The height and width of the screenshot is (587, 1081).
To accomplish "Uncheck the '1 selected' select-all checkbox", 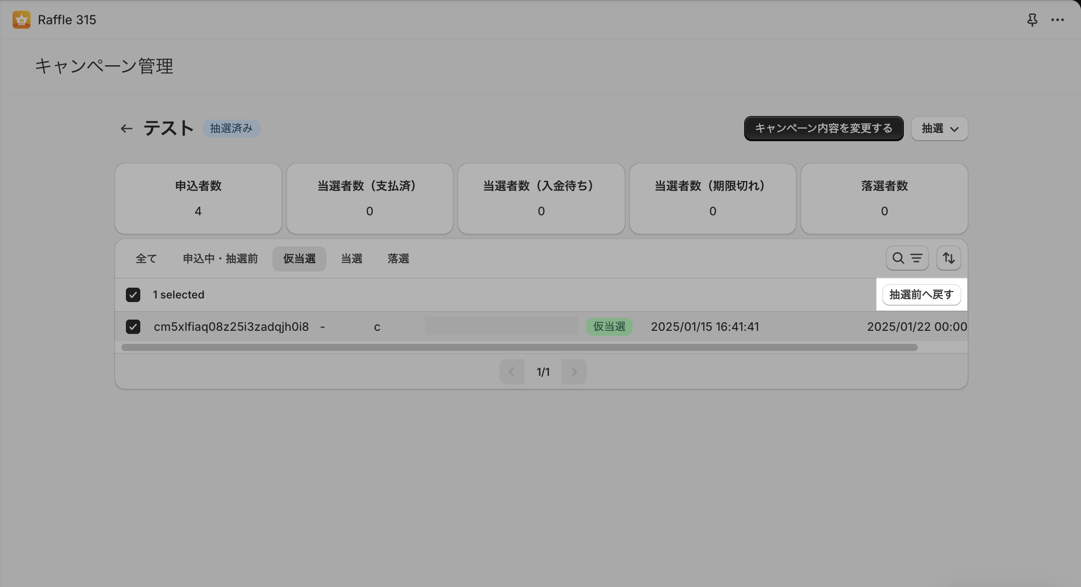I will click(x=133, y=295).
